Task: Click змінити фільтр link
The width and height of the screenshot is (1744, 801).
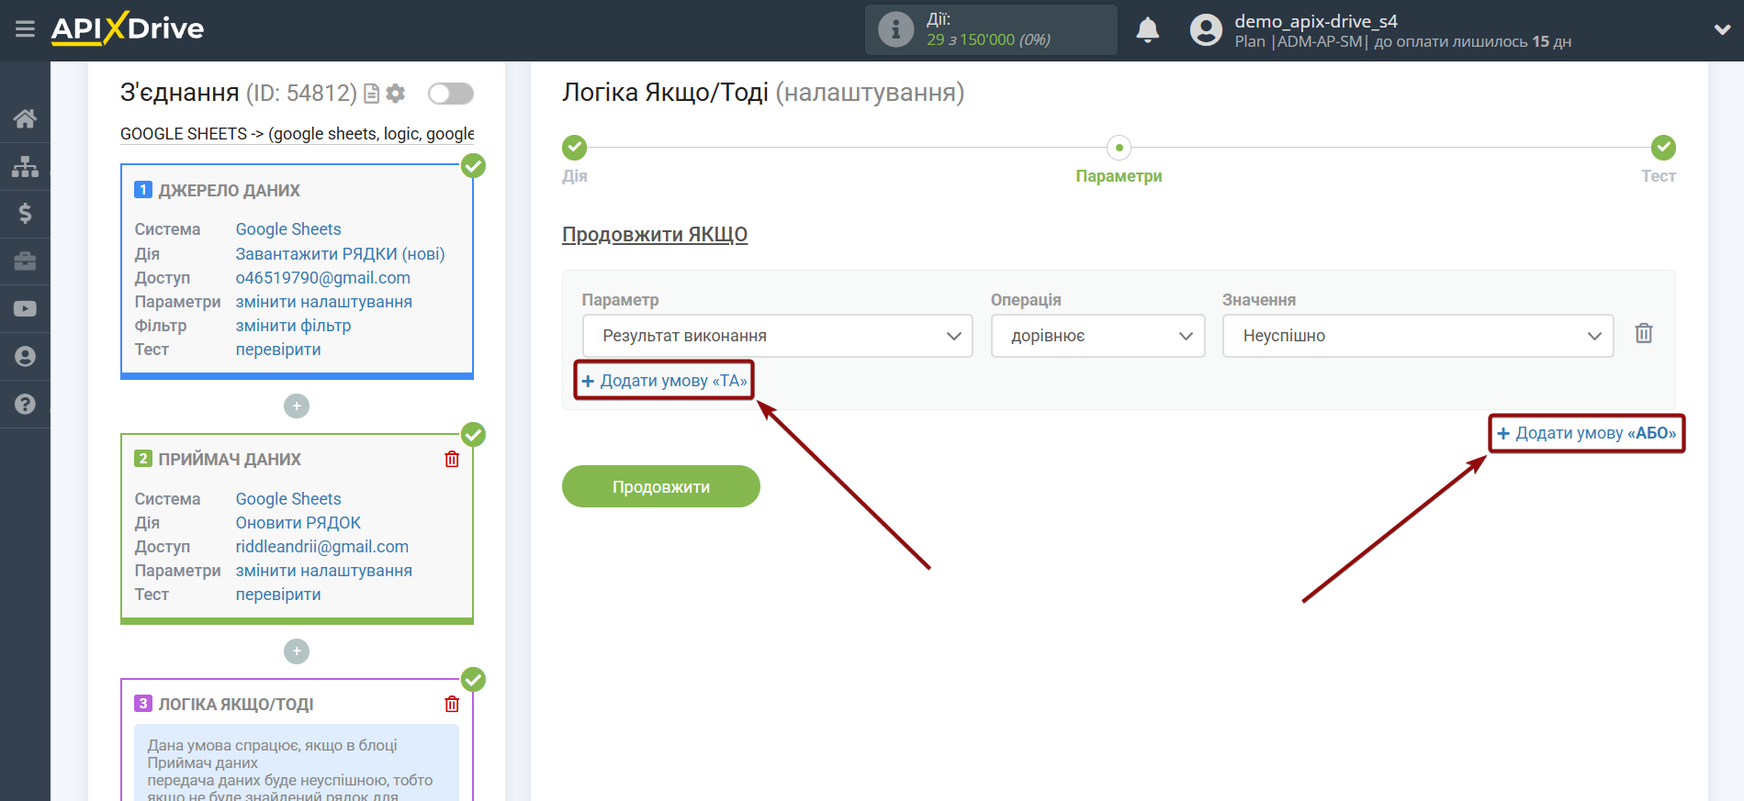Action: 294,326
